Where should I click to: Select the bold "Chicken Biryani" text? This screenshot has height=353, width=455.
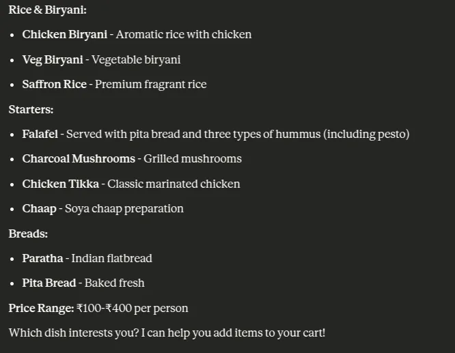(x=64, y=34)
